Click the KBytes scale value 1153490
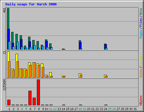This screenshot has width=144, height=112. [x=4, y=85]
